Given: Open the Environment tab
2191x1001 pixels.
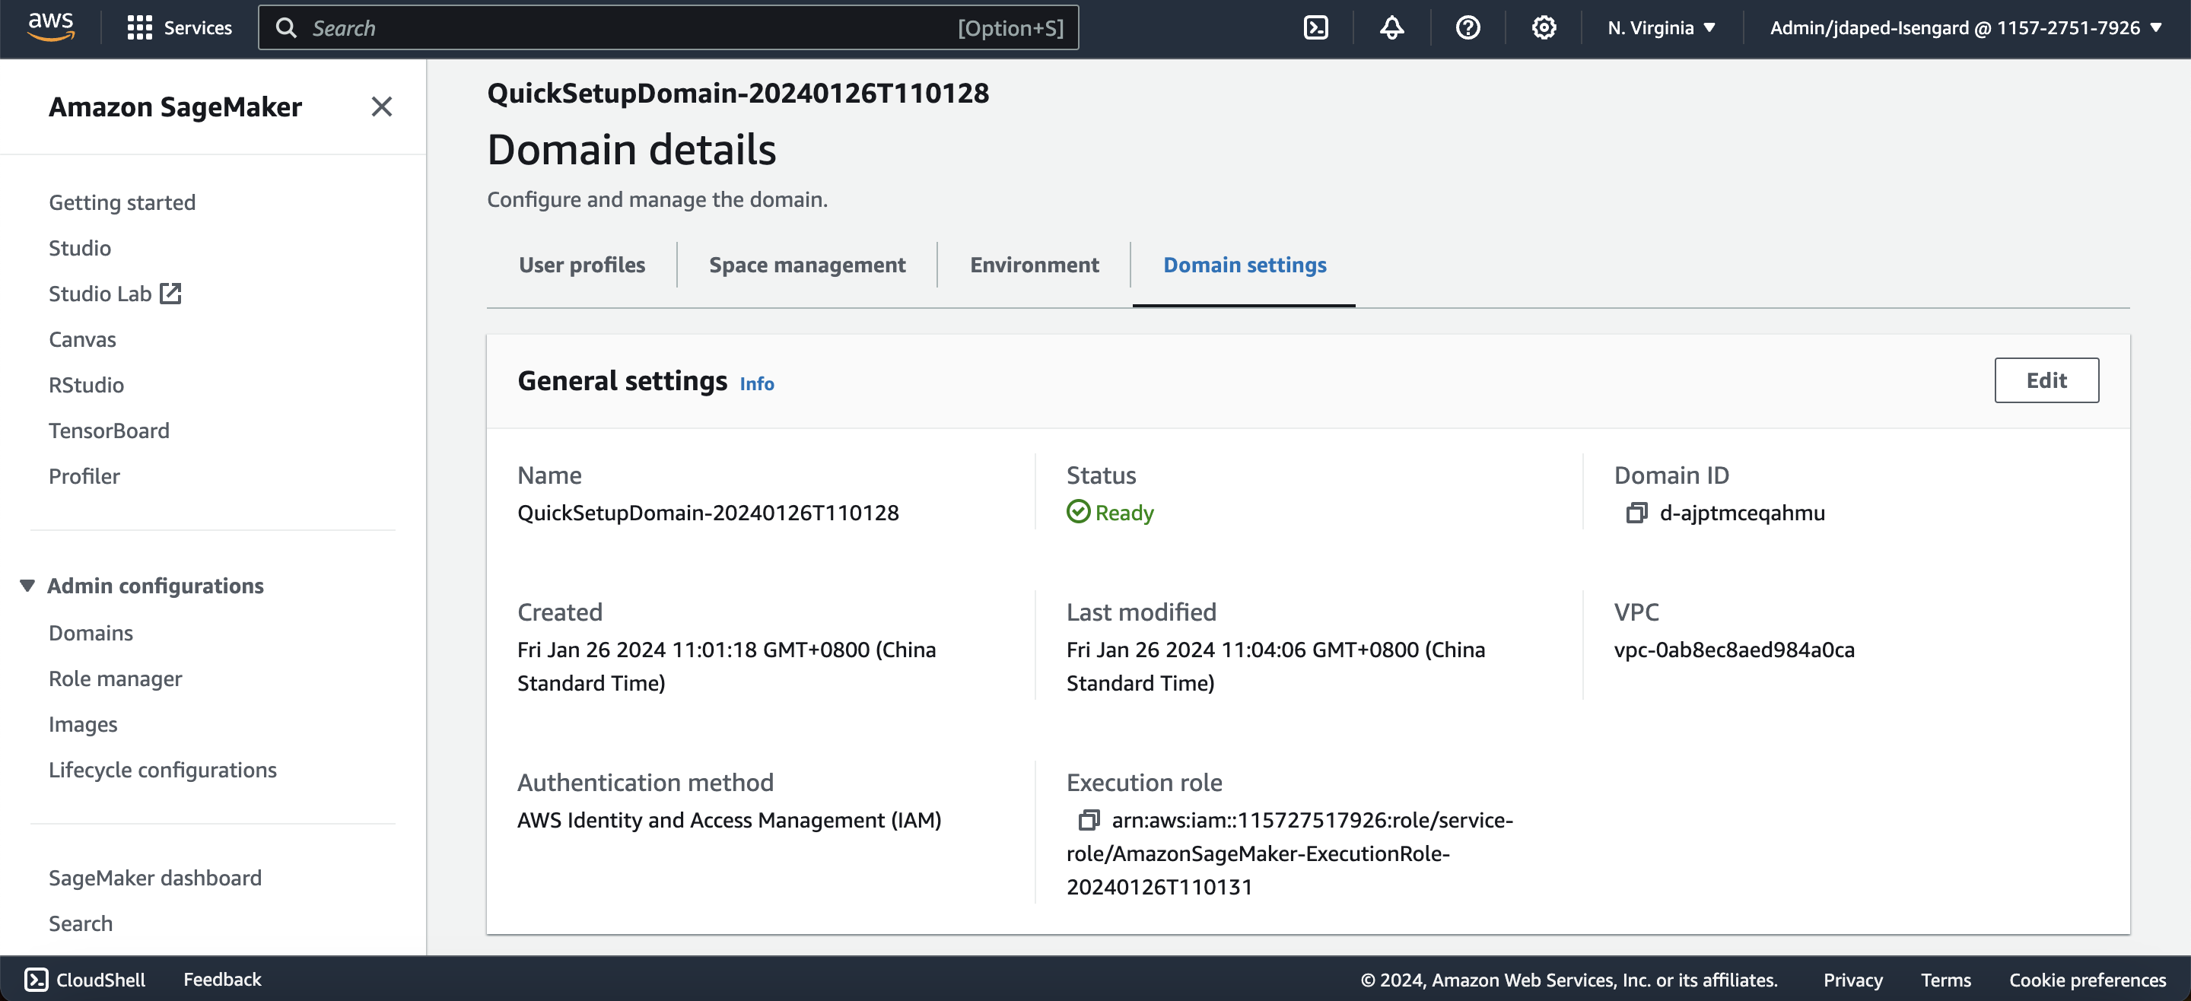Looking at the screenshot, I should (x=1033, y=265).
